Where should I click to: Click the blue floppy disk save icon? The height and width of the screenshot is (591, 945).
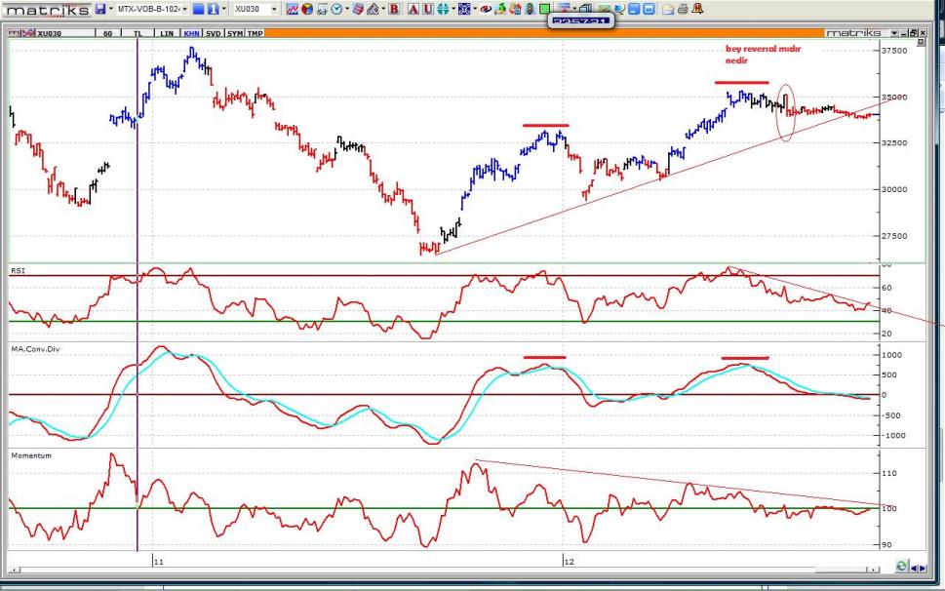tap(98, 9)
